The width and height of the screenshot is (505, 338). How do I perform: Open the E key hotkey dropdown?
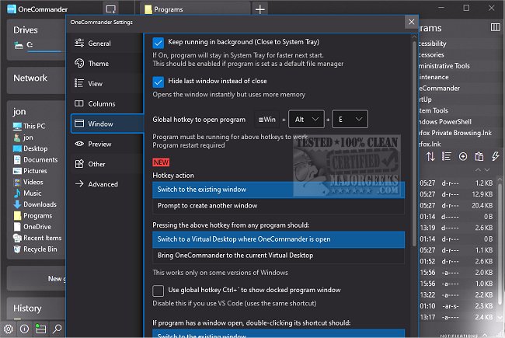350,119
